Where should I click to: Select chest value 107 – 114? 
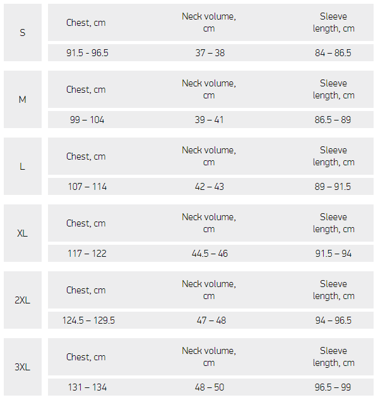87,187
